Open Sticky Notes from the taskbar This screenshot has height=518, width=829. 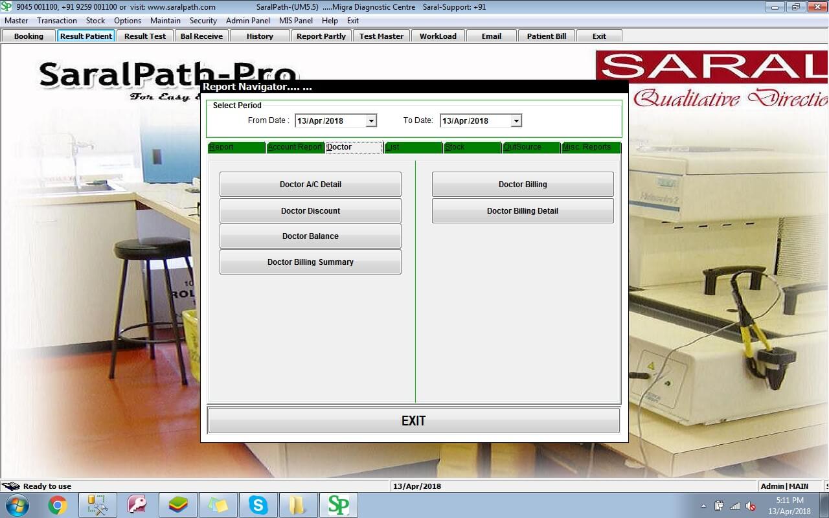click(218, 505)
